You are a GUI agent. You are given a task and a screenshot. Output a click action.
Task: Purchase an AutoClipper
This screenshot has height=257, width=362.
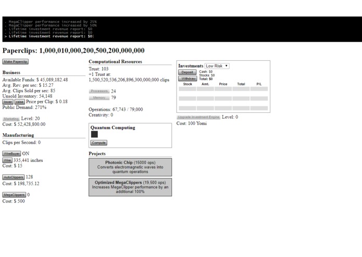point(14,177)
